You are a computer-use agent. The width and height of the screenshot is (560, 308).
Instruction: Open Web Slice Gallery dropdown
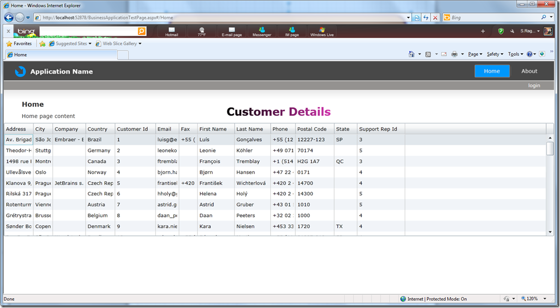(x=119, y=44)
